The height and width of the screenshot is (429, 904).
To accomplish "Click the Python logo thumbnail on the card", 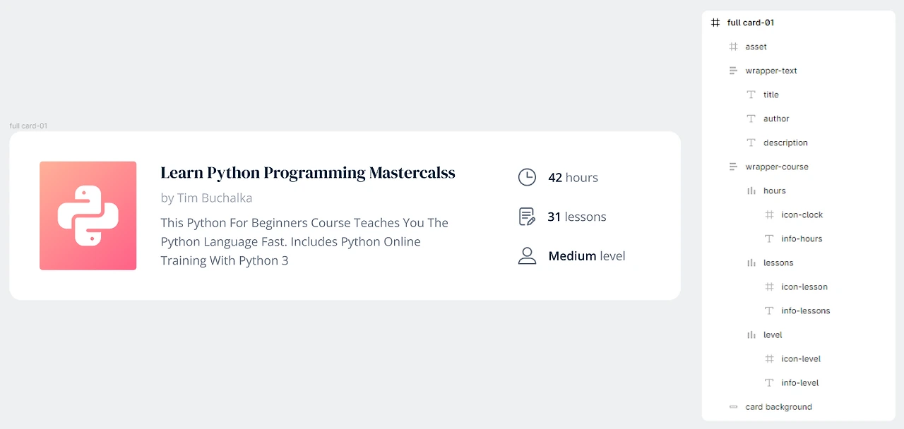I will (88, 216).
